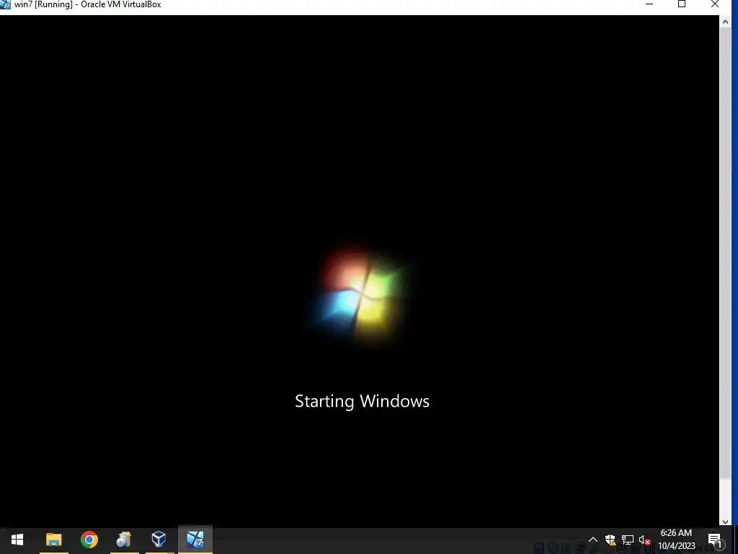The image size is (738, 554).
Task: Minimize the win7 VirtualBox window
Action: pyautogui.click(x=649, y=4)
